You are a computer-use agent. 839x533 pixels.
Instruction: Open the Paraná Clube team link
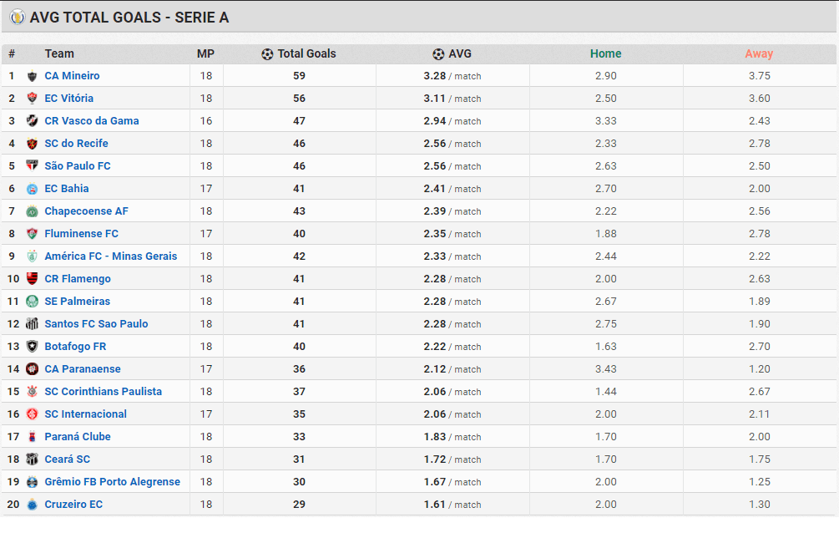(x=78, y=436)
